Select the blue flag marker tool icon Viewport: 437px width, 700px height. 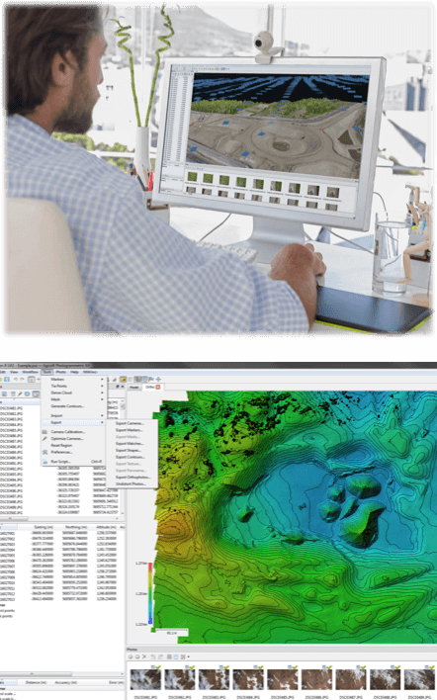pyautogui.click(x=151, y=379)
